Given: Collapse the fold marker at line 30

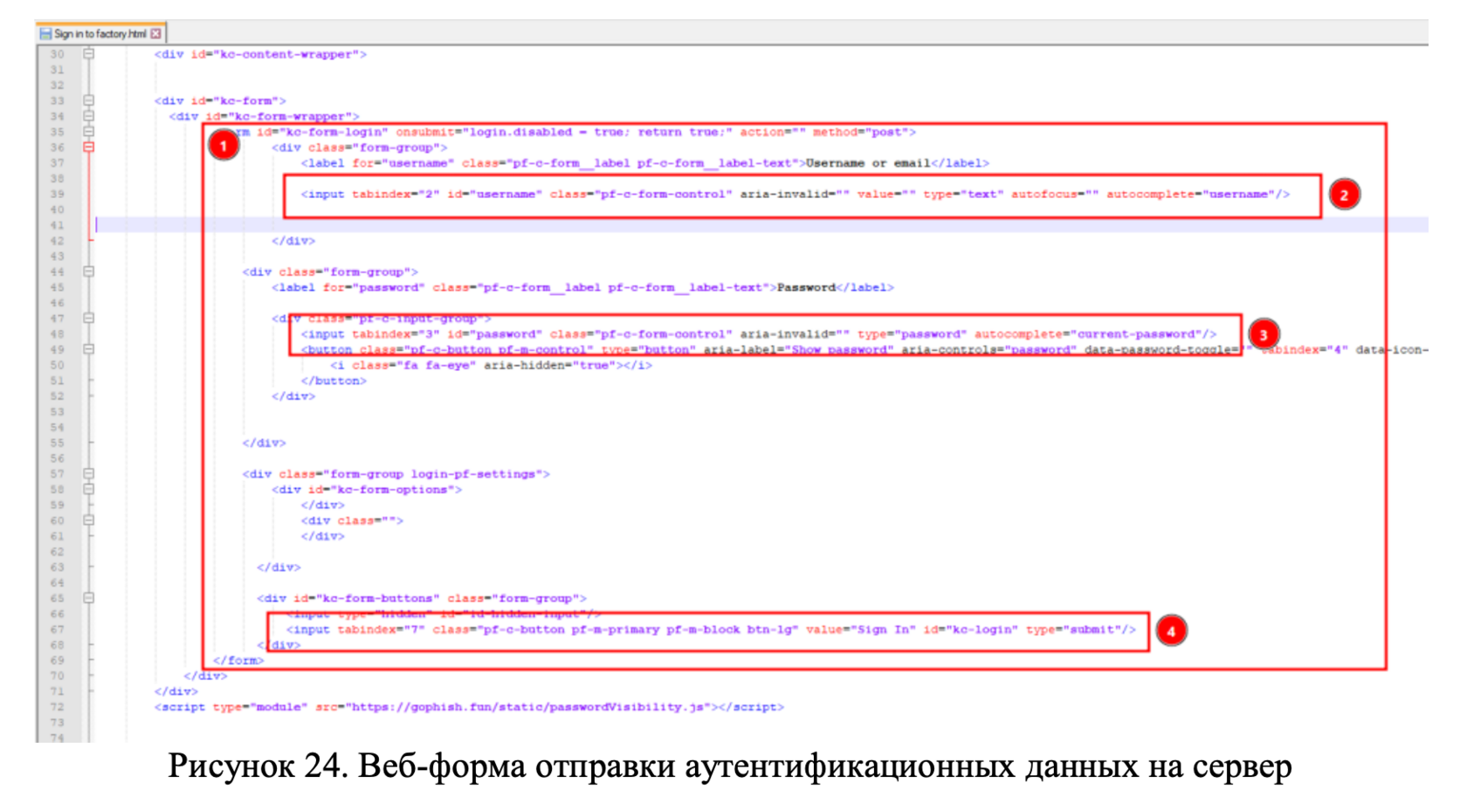Looking at the screenshot, I should [x=88, y=54].
